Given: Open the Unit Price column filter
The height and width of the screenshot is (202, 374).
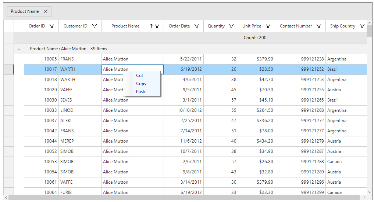Looking at the screenshot, I should (x=268, y=26).
